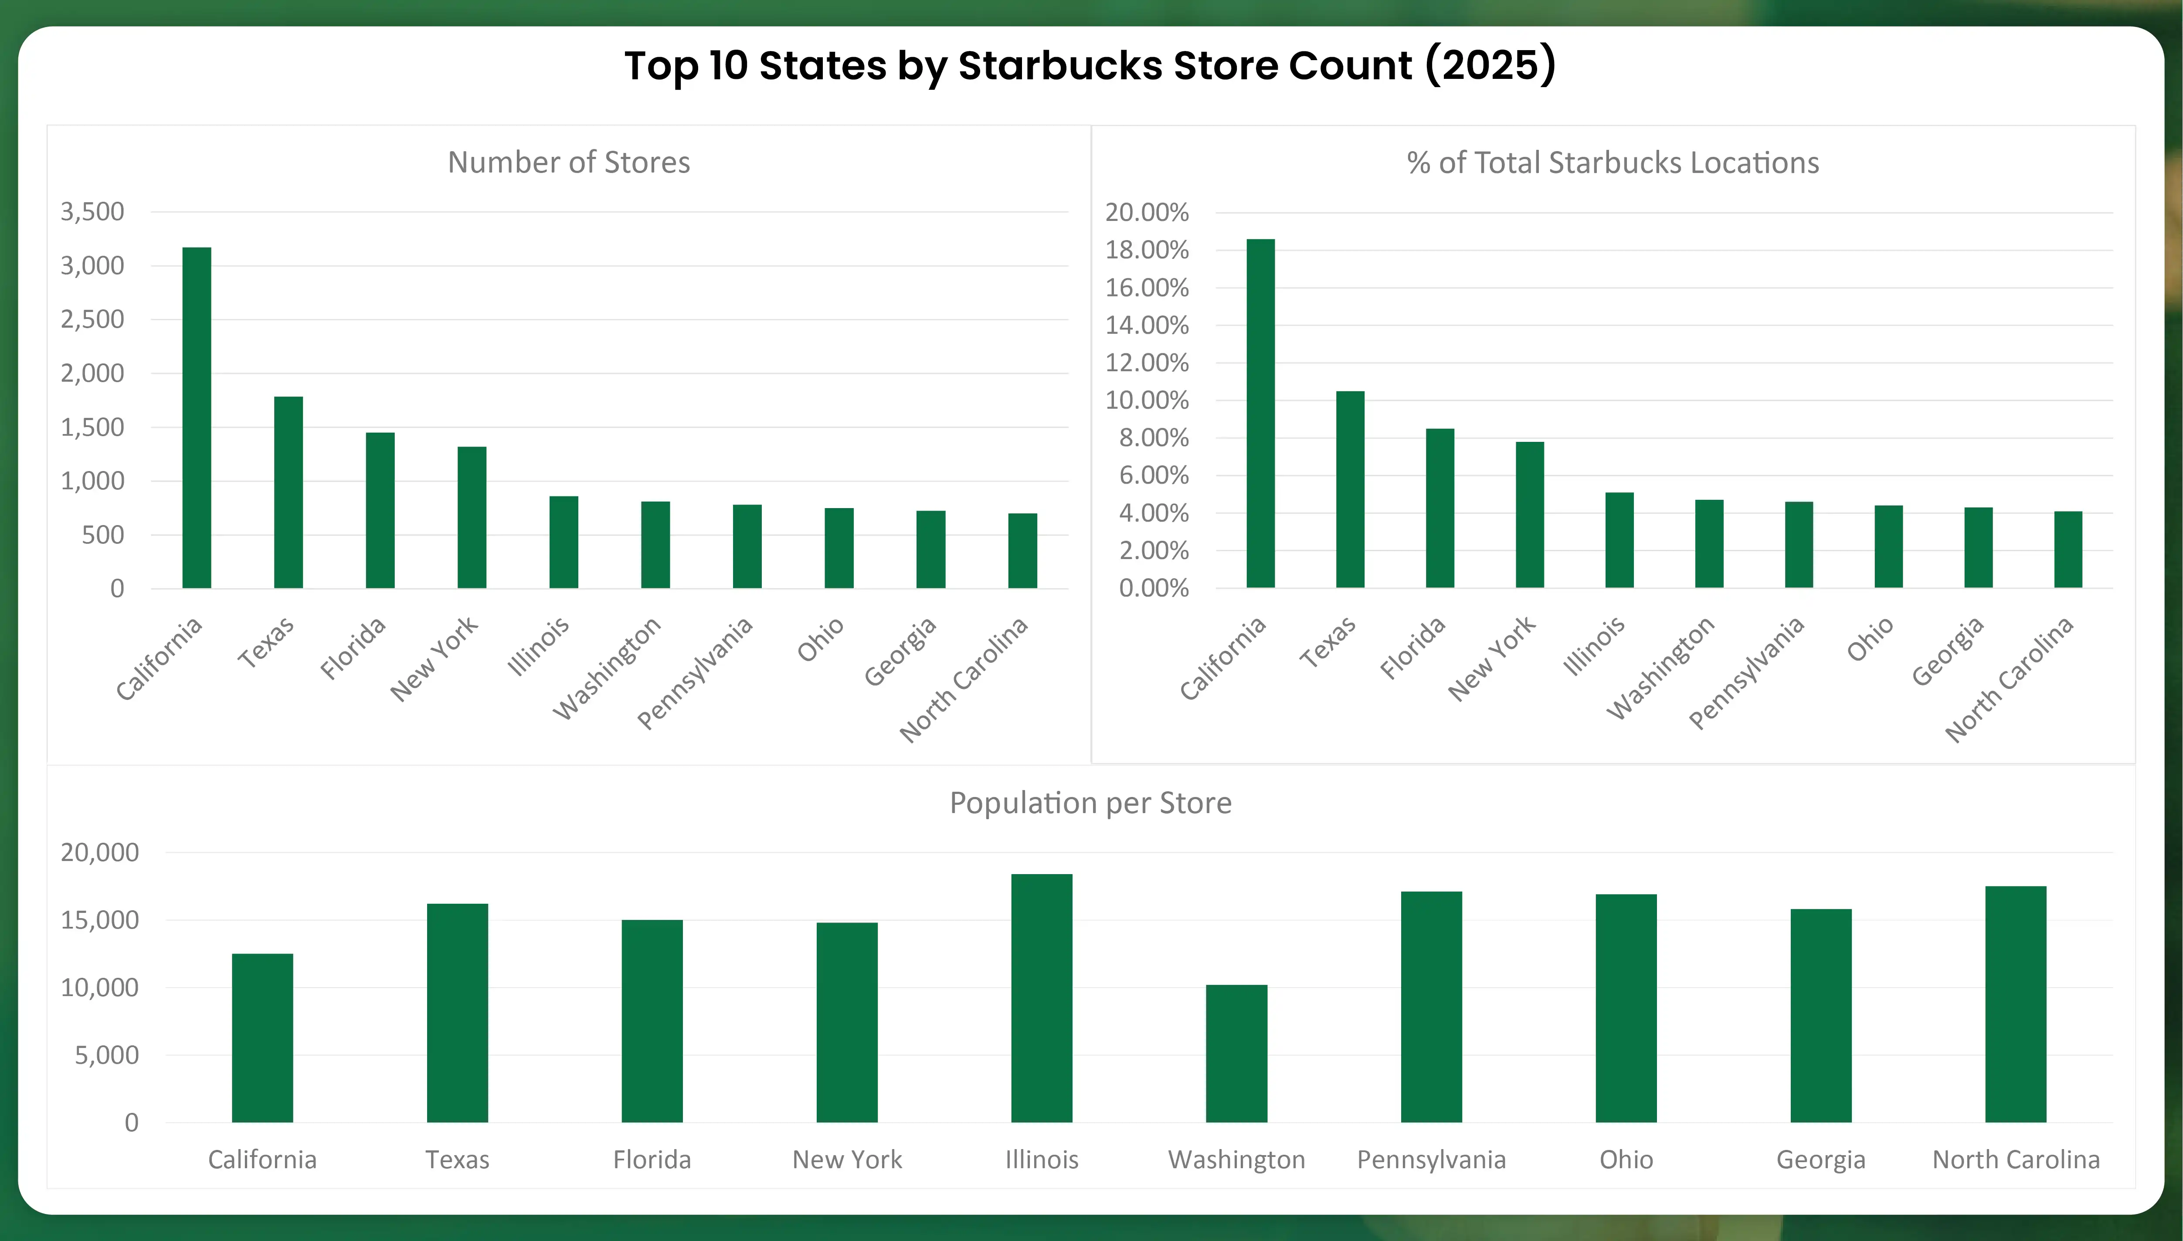Select North Carolina bar in Number of Stores chart
The height and width of the screenshot is (1241, 2183).
coord(1023,551)
